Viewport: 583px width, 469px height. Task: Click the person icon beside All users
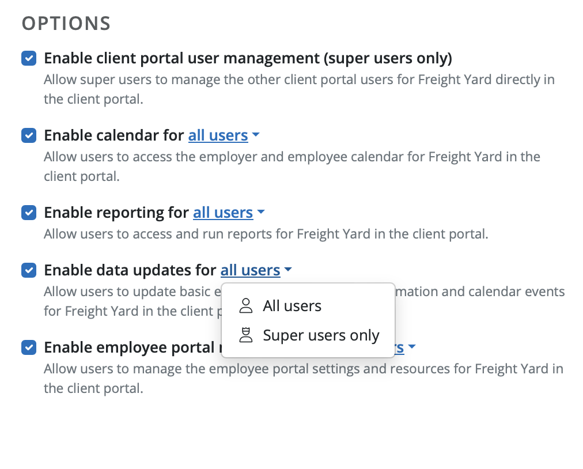point(246,306)
